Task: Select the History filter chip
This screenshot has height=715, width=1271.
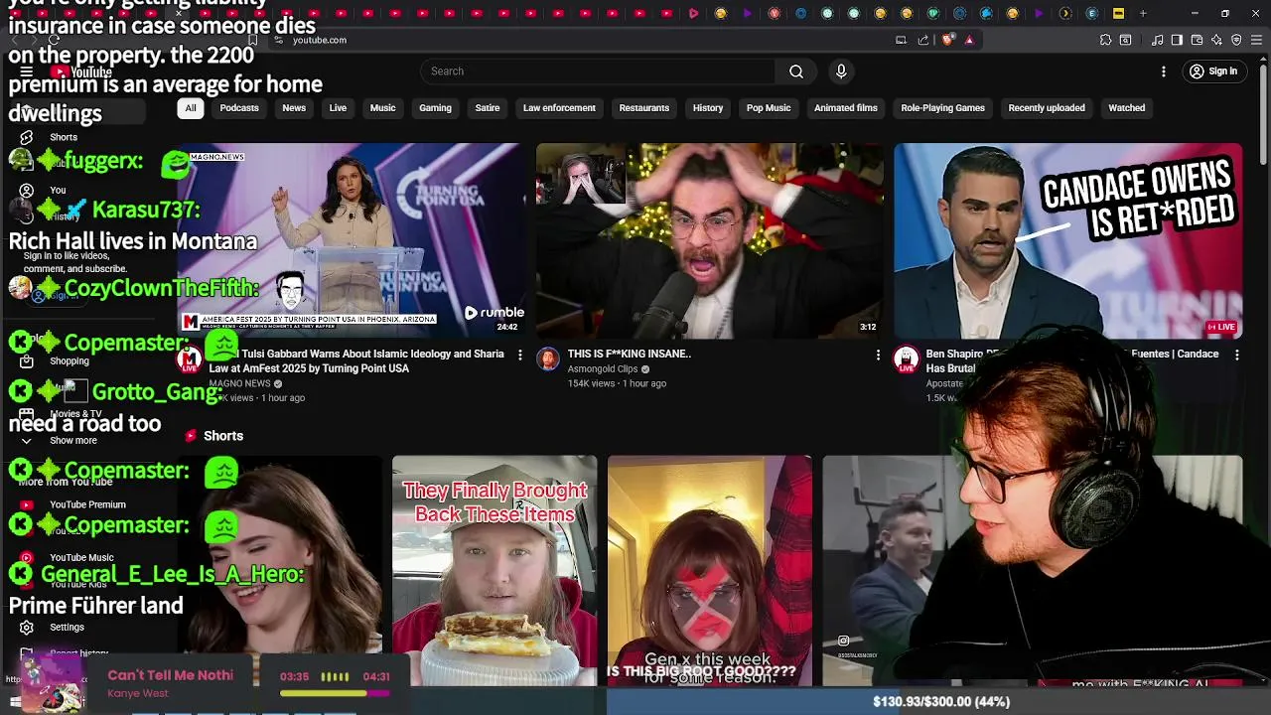Action: coord(708,108)
